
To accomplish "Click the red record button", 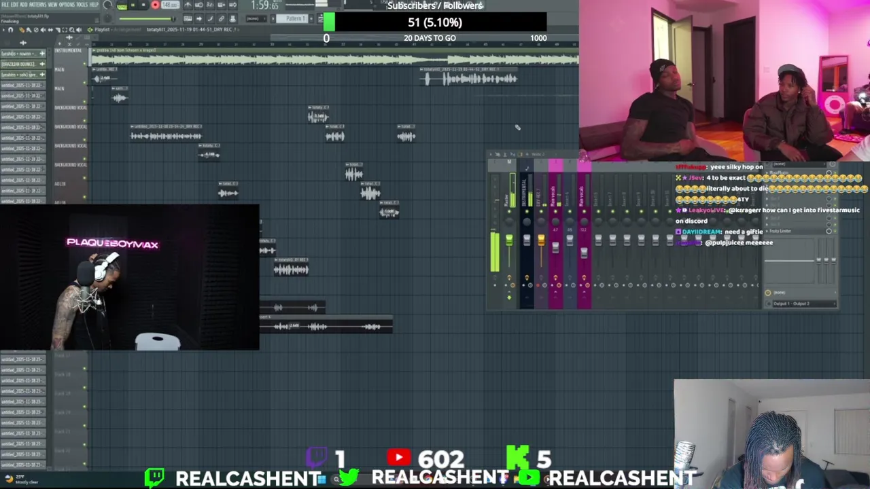I will 156,5.
